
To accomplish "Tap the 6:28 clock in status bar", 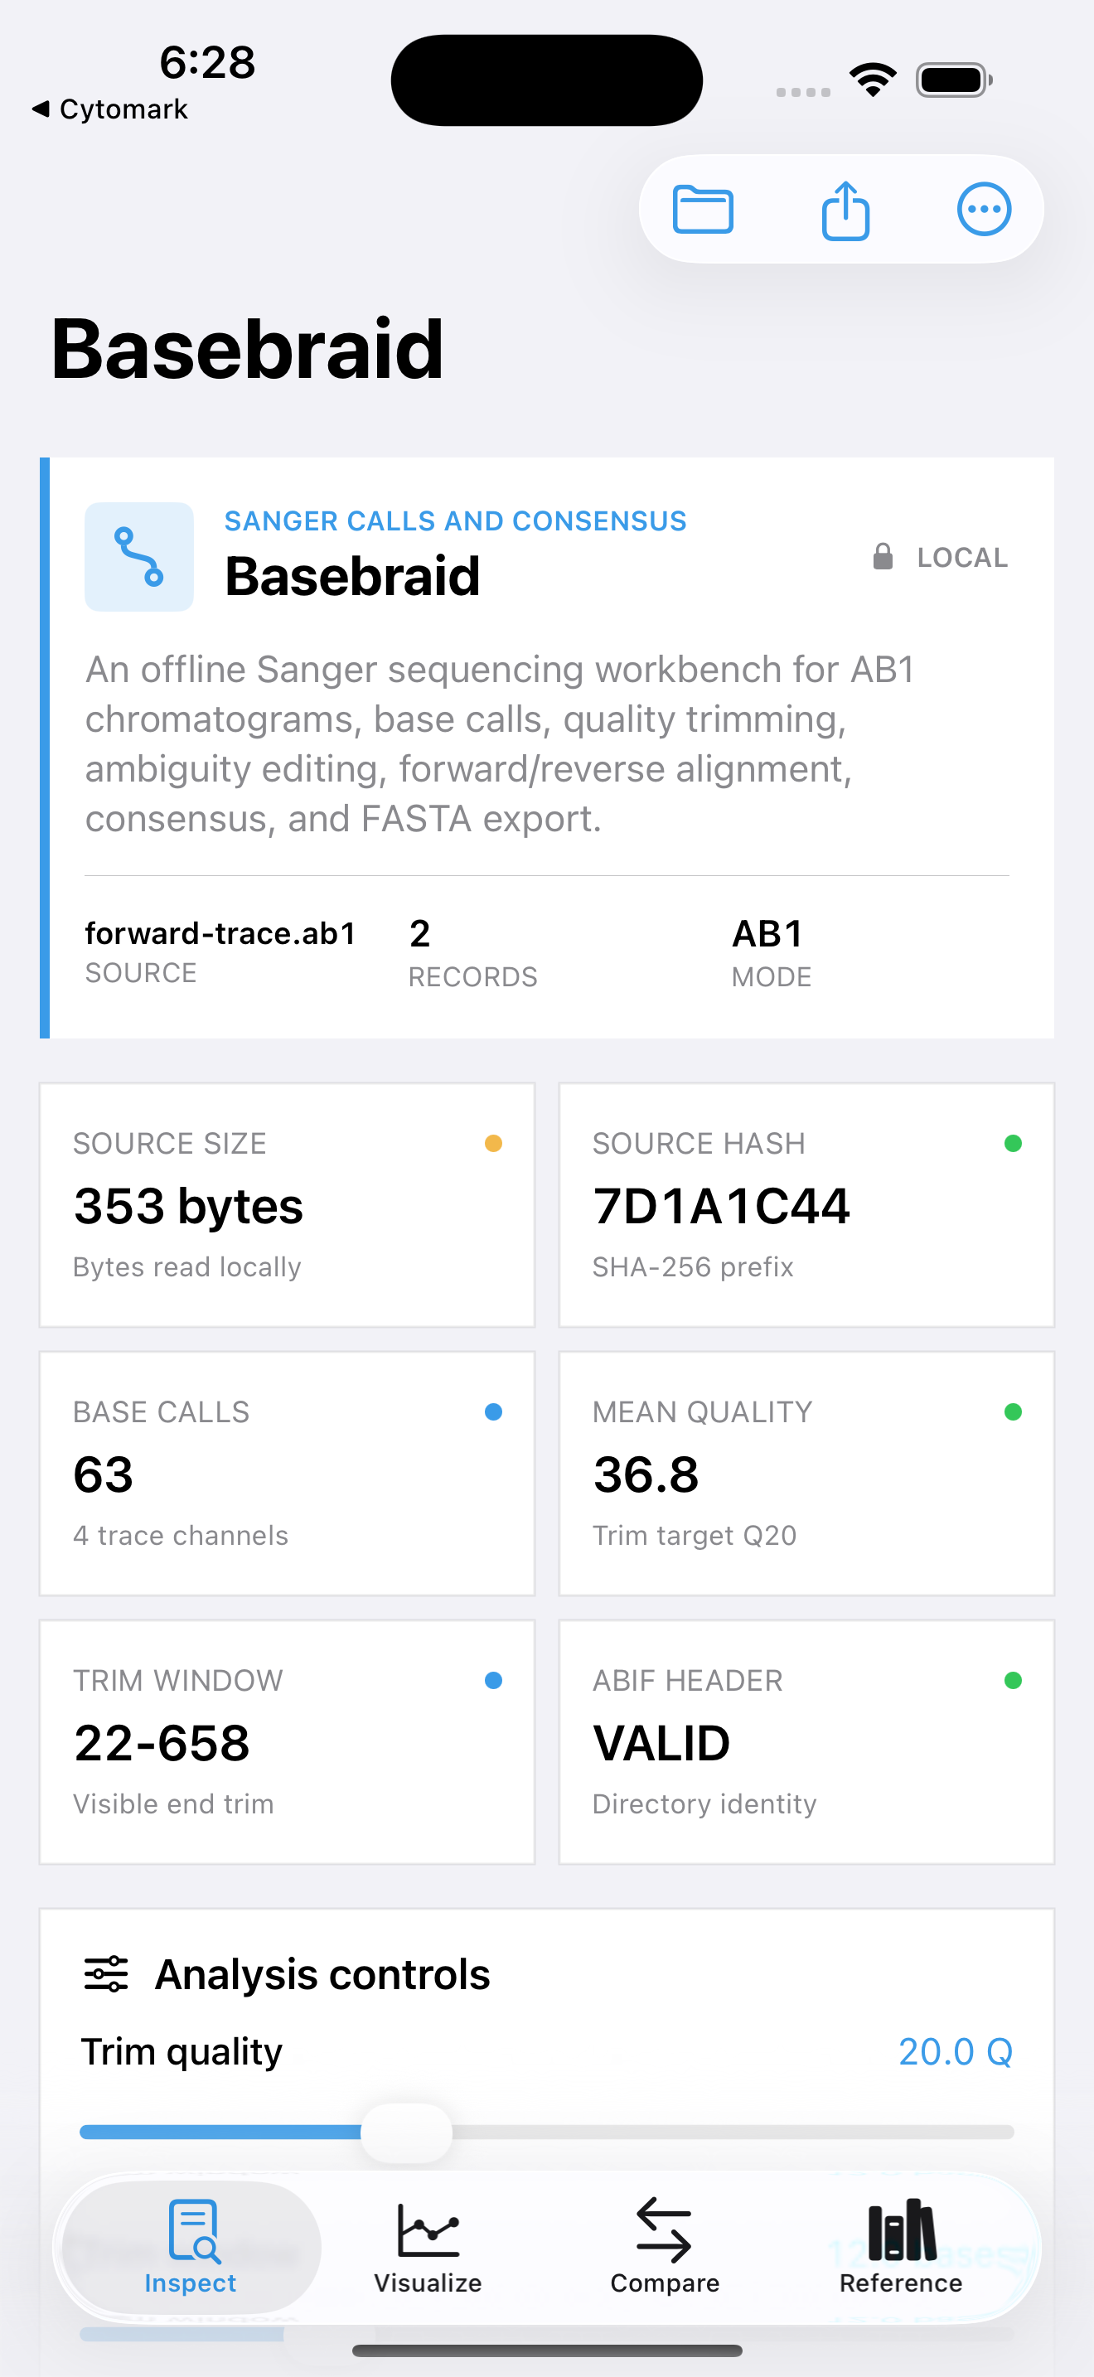I will click(206, 62).
